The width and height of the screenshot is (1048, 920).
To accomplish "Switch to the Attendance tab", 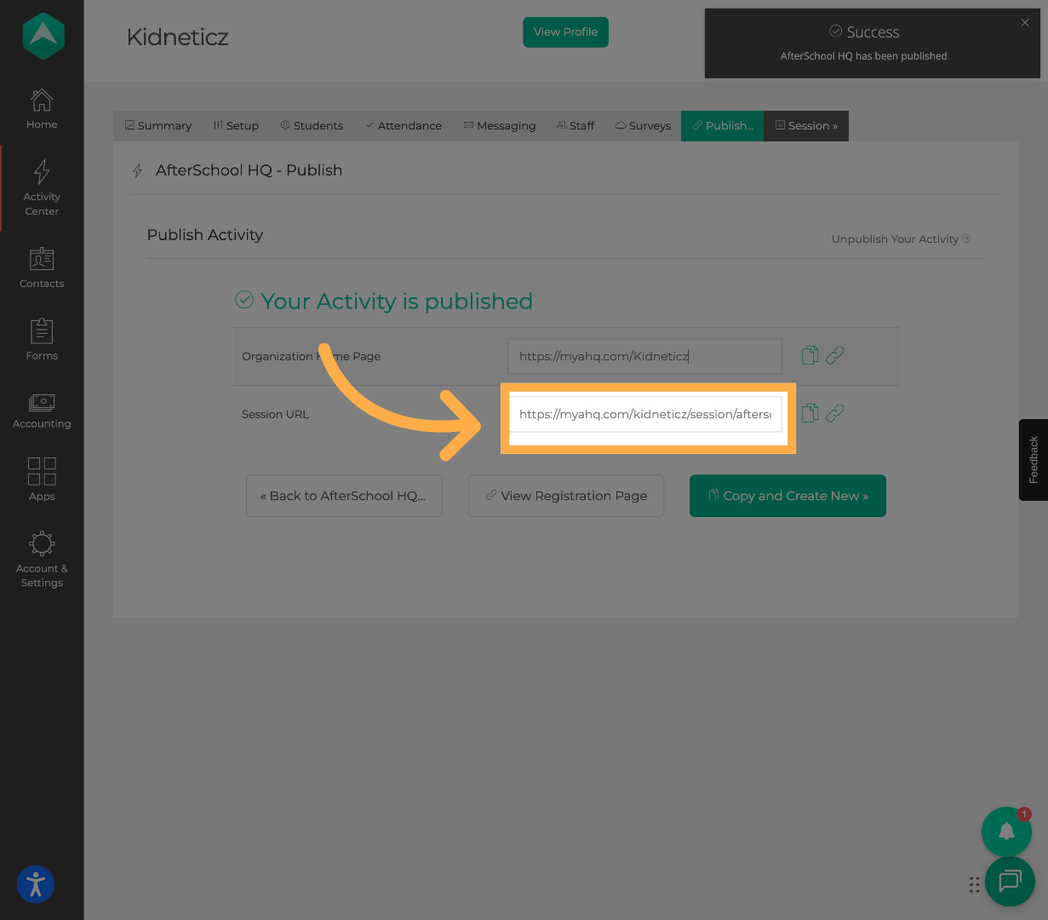I will coord(404,126).
